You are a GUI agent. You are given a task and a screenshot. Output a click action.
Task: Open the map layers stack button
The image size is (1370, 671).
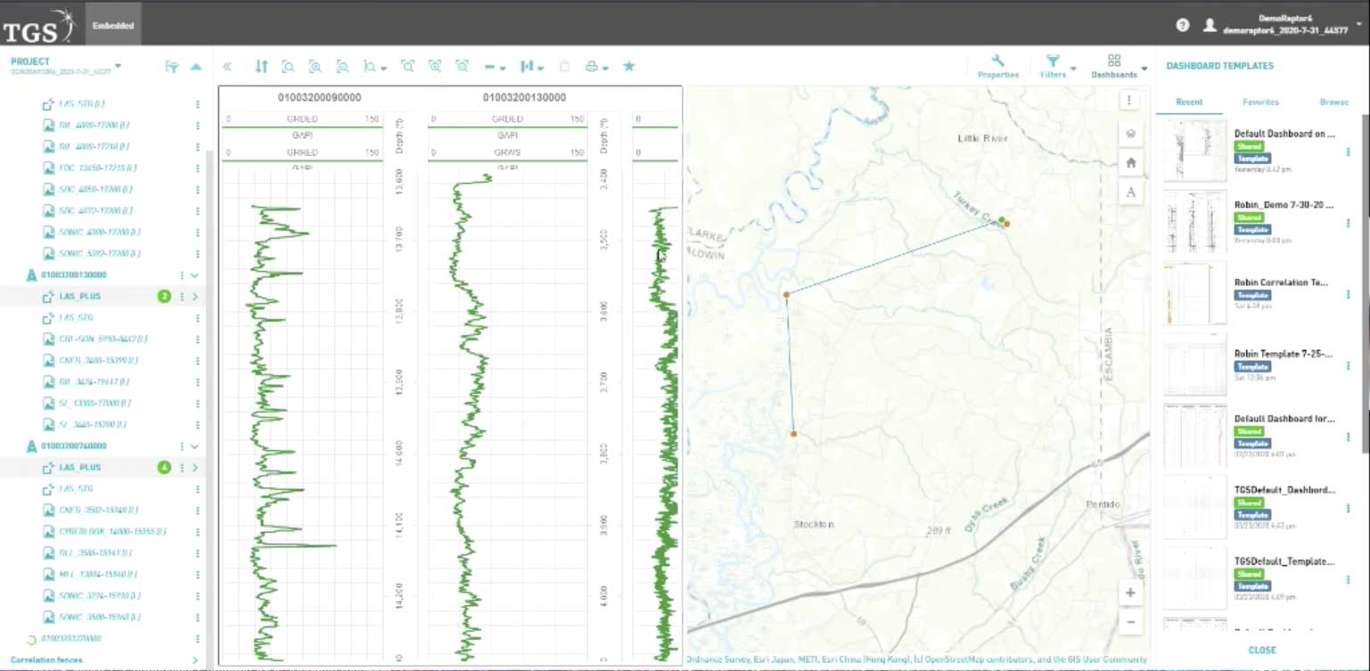click(1130, 134)
